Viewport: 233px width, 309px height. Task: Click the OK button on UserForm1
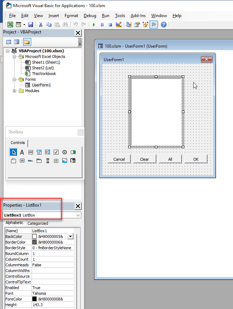(196, 159)
